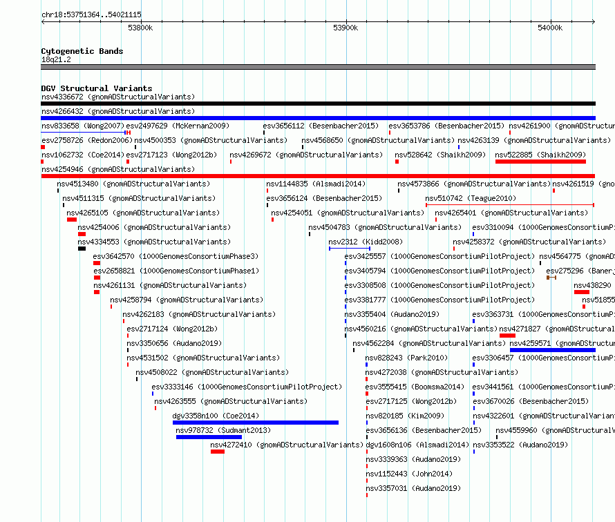Click the nsv1144835 (Alsmadi2014) label

point(316,184)
